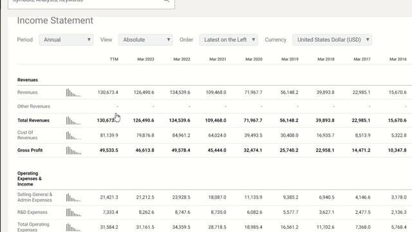
Task: Click Revenues Mar 2017 value 22,985.1
Action: click(x=361, y=92)
